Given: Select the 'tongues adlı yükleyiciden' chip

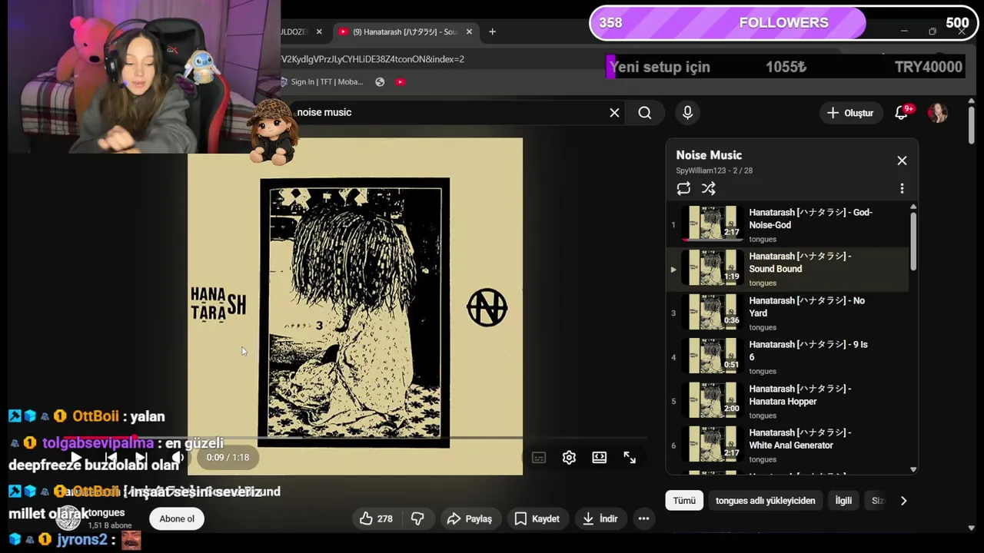Looking at the screenshot, I should coord(765,501).
